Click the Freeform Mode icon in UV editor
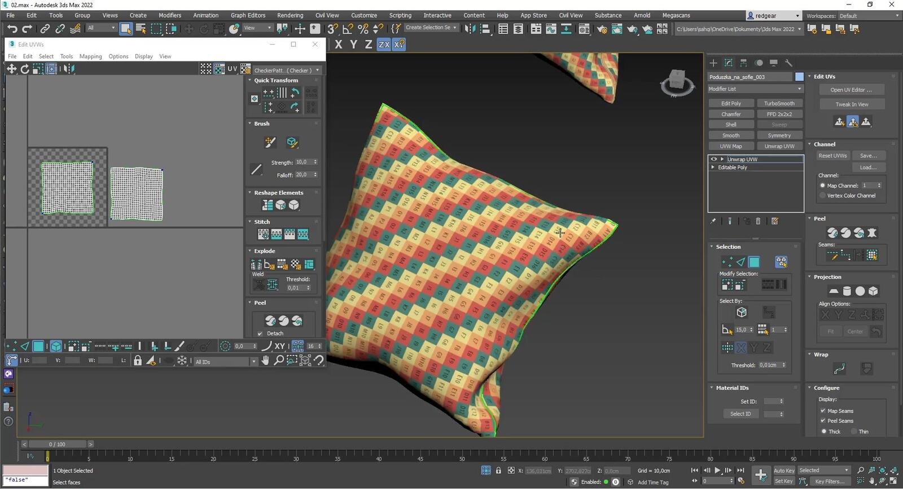The image size is (903, 489). pos(51,69)
